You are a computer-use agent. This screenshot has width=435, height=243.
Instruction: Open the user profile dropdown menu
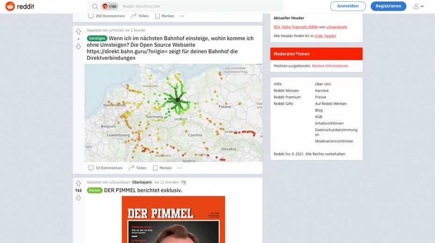[x=418, y=6]
